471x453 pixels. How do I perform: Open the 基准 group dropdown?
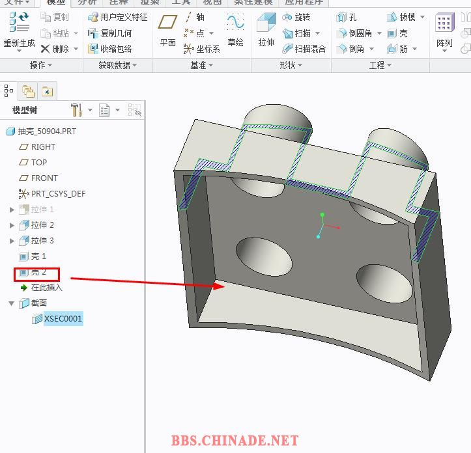tap(202, 65)
